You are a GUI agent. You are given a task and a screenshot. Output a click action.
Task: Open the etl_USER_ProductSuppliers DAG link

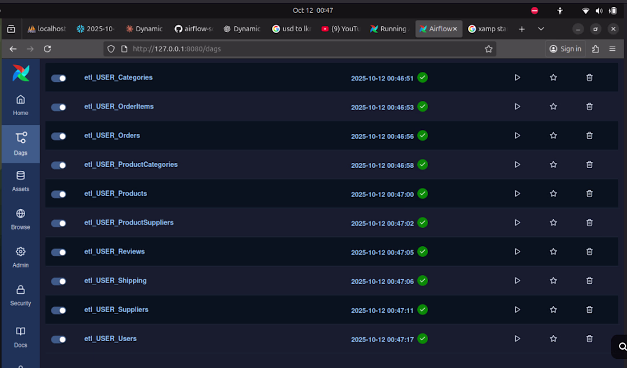(129, 223)
